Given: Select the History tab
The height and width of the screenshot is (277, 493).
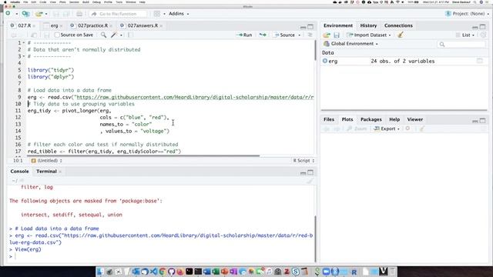Looking at the screenshot, I should coord(368,25).
